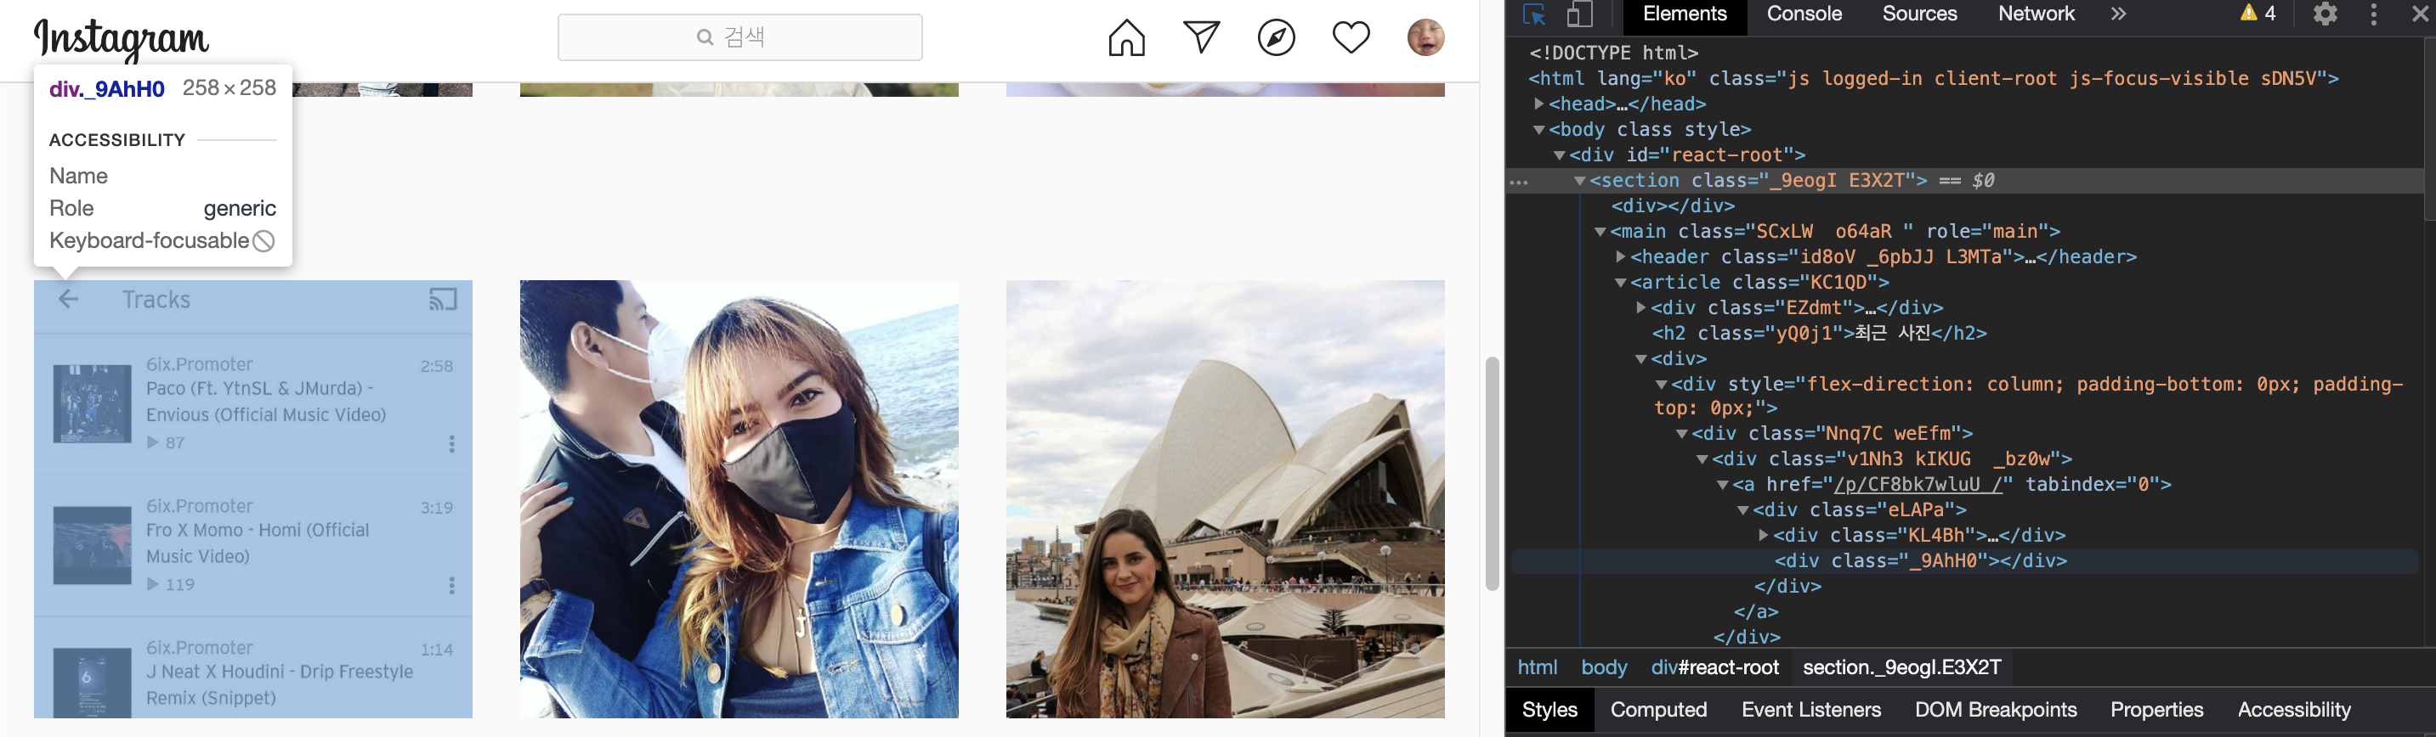The width and height of the screenshot is (2436, 737).
Task: Open the masked couple selfie post
Action: click(739, 499)
